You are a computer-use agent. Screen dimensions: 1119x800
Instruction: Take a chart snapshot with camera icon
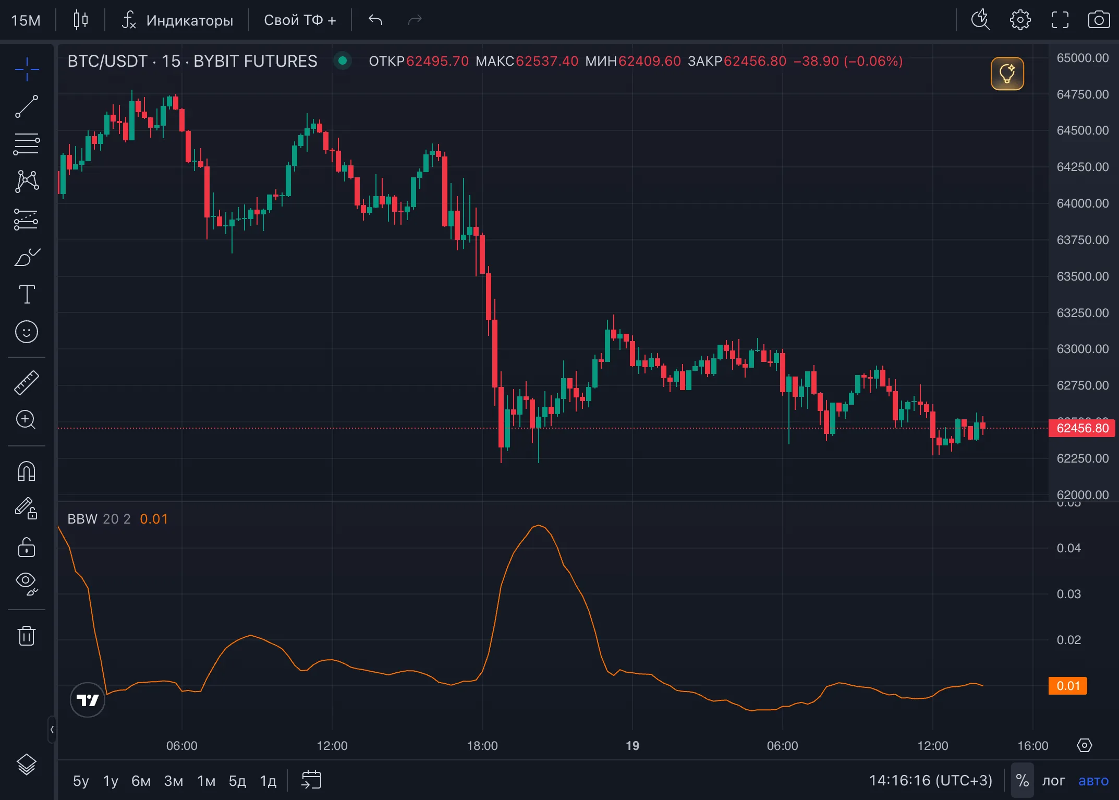coord(1099,20)
